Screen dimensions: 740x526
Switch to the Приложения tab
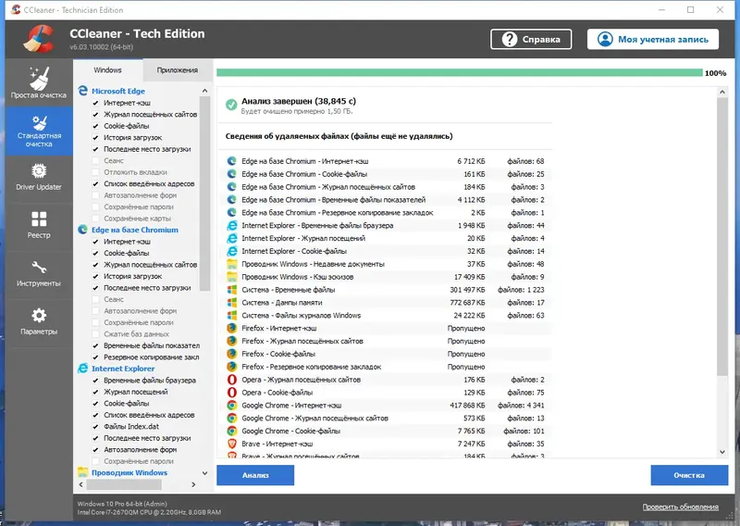(178, 70)
